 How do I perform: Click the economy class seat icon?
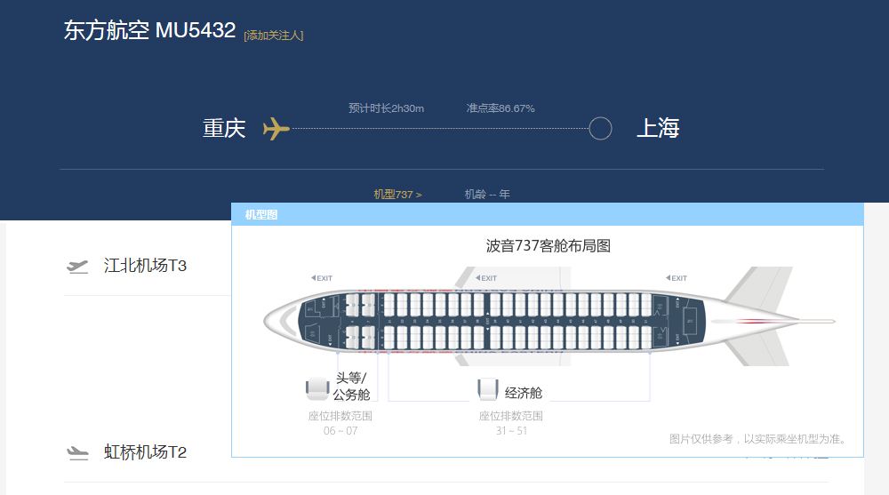[487, 389]
